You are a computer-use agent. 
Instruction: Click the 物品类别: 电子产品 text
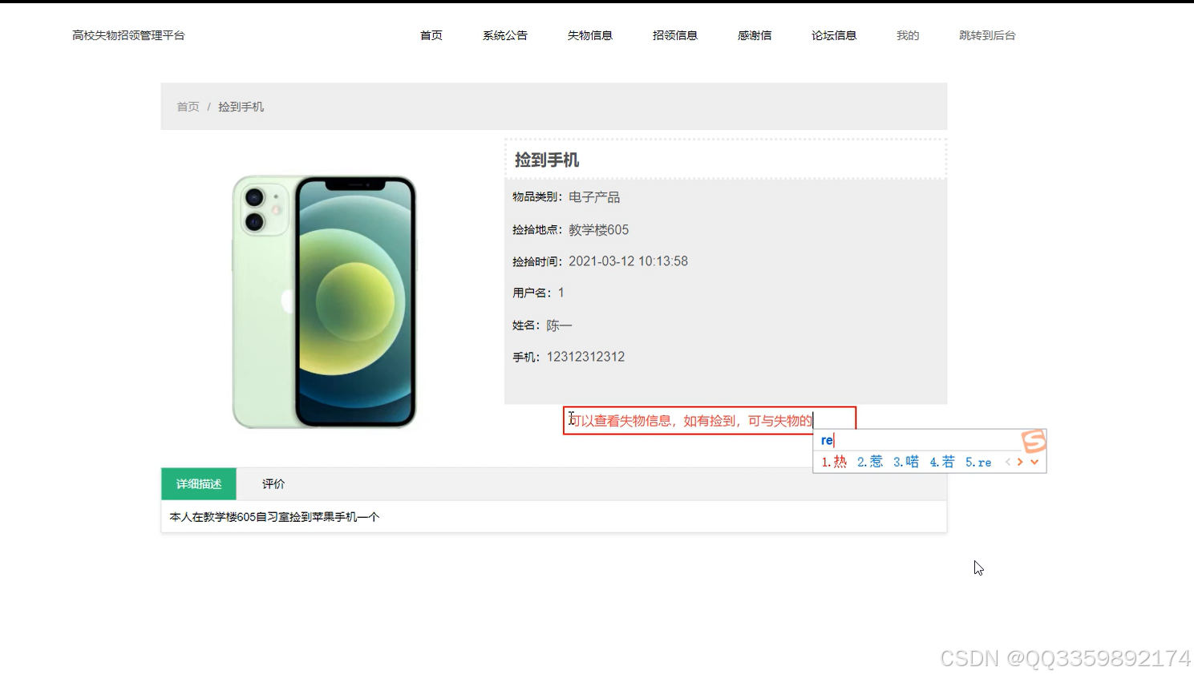point(566,197)
